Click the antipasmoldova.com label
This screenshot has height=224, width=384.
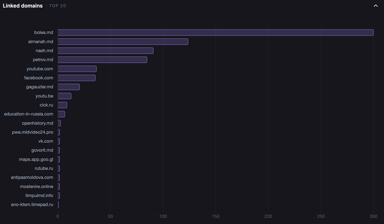click(32, 178)
